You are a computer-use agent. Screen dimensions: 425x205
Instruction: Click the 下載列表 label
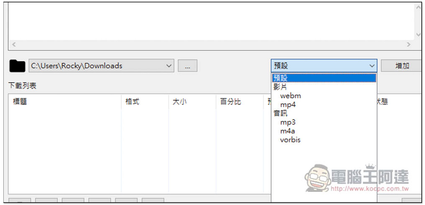22,86
